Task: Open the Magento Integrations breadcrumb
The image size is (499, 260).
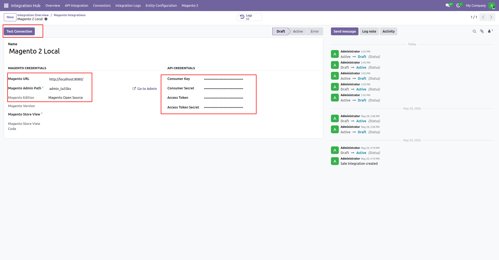Action: pos(70,15)
